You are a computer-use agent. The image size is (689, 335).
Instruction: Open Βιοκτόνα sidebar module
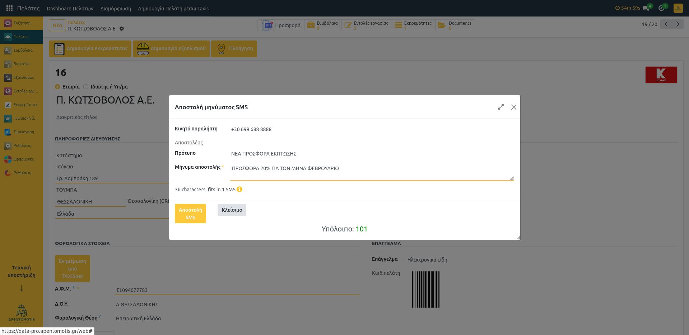(x=22, y=64)
